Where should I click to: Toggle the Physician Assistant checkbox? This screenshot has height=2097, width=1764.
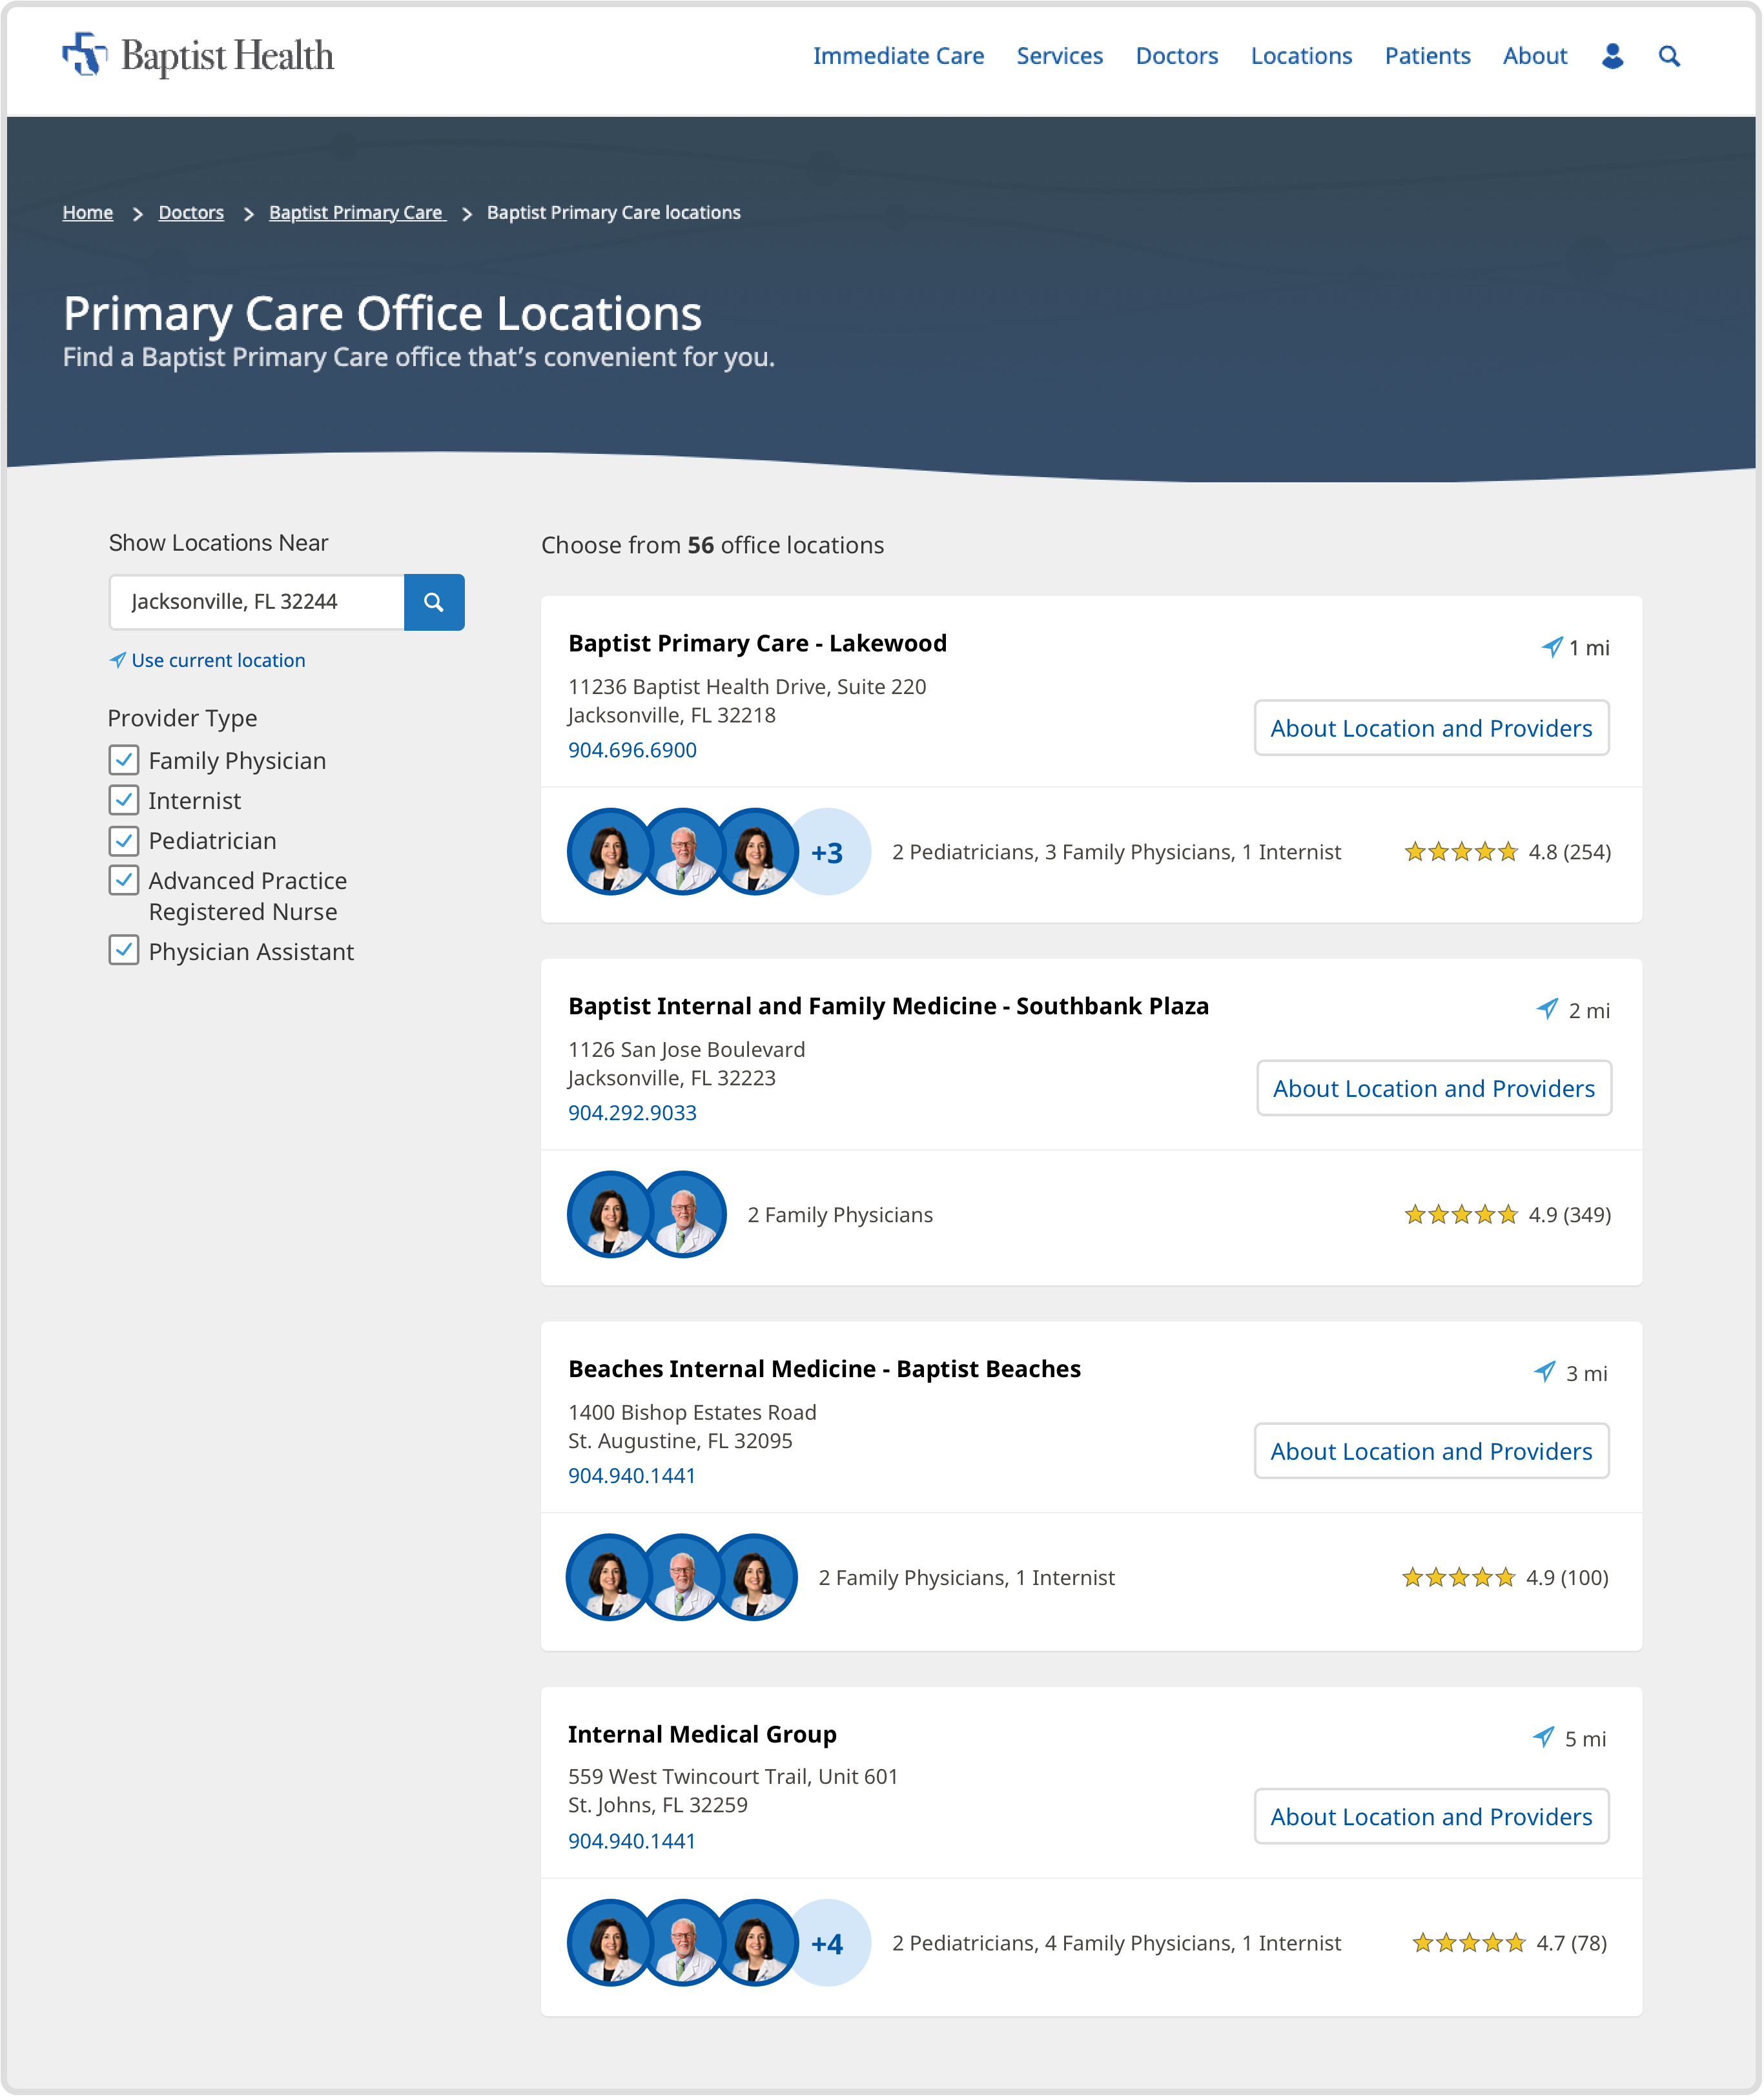point(124,950)
